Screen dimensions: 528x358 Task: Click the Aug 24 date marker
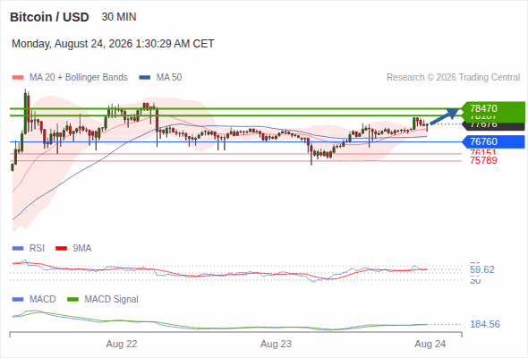(x=430, y=344)
